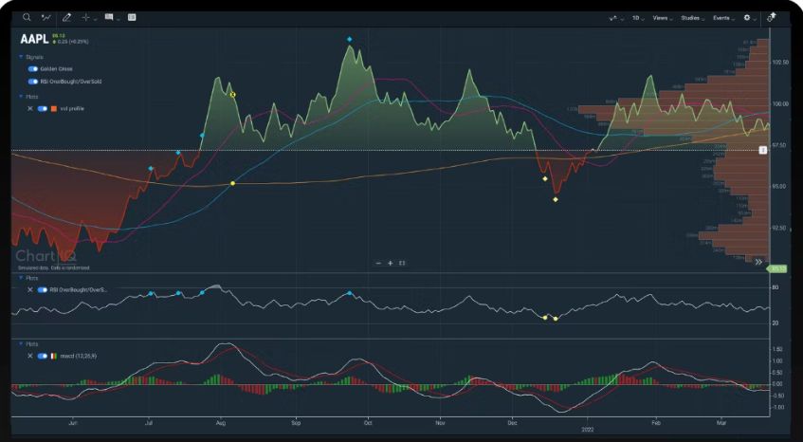Click the orange vol profile color swatch
Screen dimensions: 803x442
pyautogui.click(x=53, y=108)
